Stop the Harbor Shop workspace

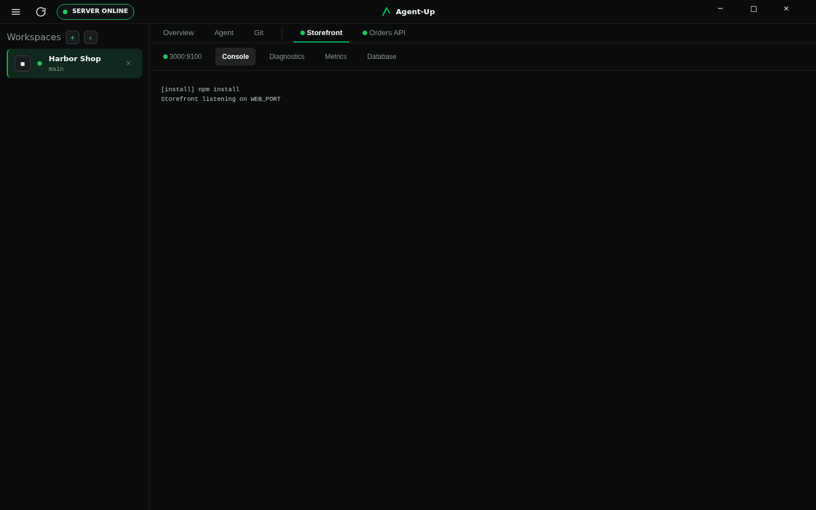[x=23, y=63]
